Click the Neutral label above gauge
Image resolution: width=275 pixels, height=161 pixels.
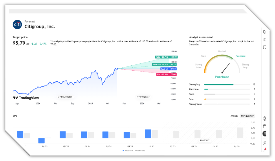point(222,51)
